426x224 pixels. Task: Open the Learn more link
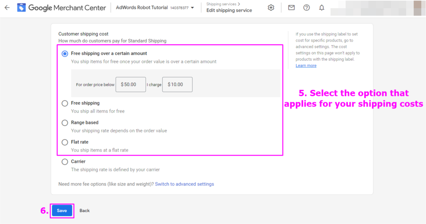pos(306,66)
